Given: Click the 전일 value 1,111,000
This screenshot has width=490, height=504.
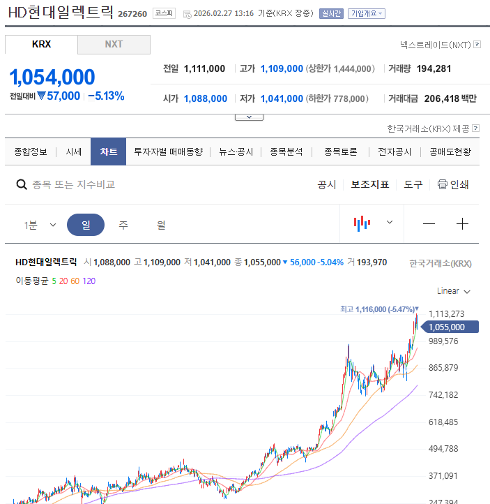Looking at the screenshot, I should (x=204, y=68).
